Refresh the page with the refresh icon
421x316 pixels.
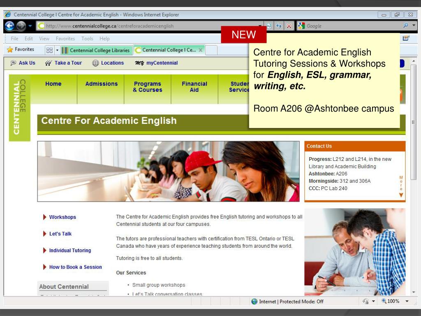(279, 26)
